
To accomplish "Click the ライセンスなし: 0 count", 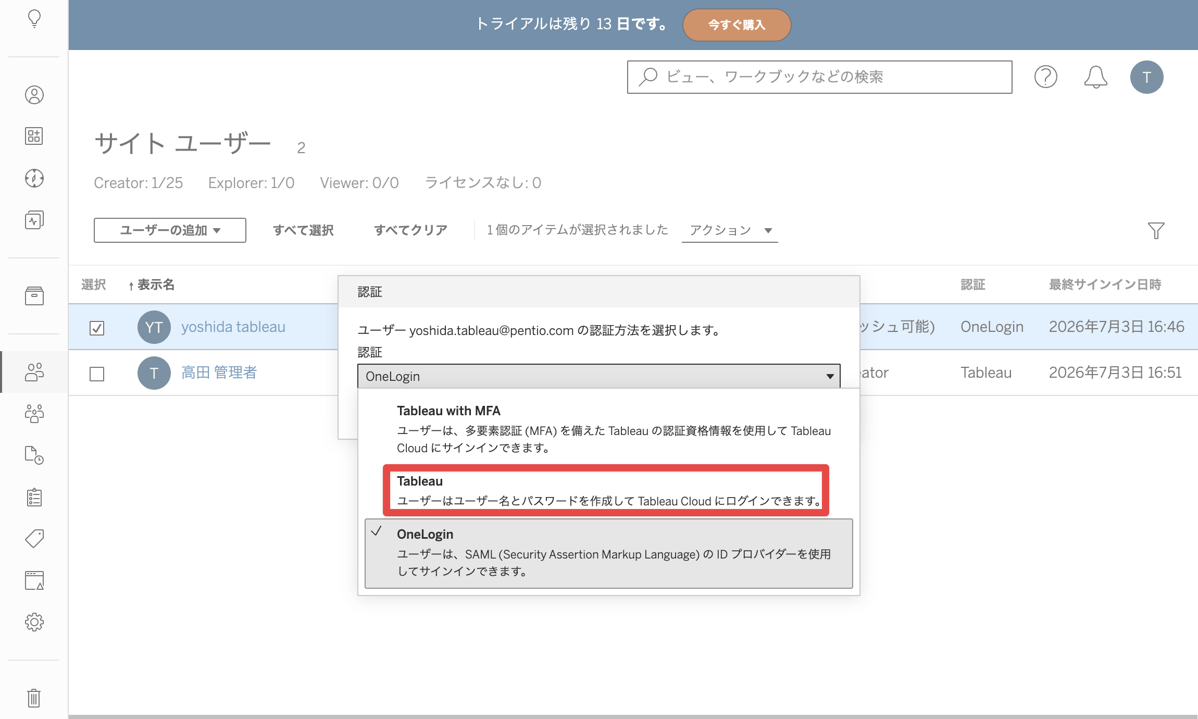I will tap(483, 183).
